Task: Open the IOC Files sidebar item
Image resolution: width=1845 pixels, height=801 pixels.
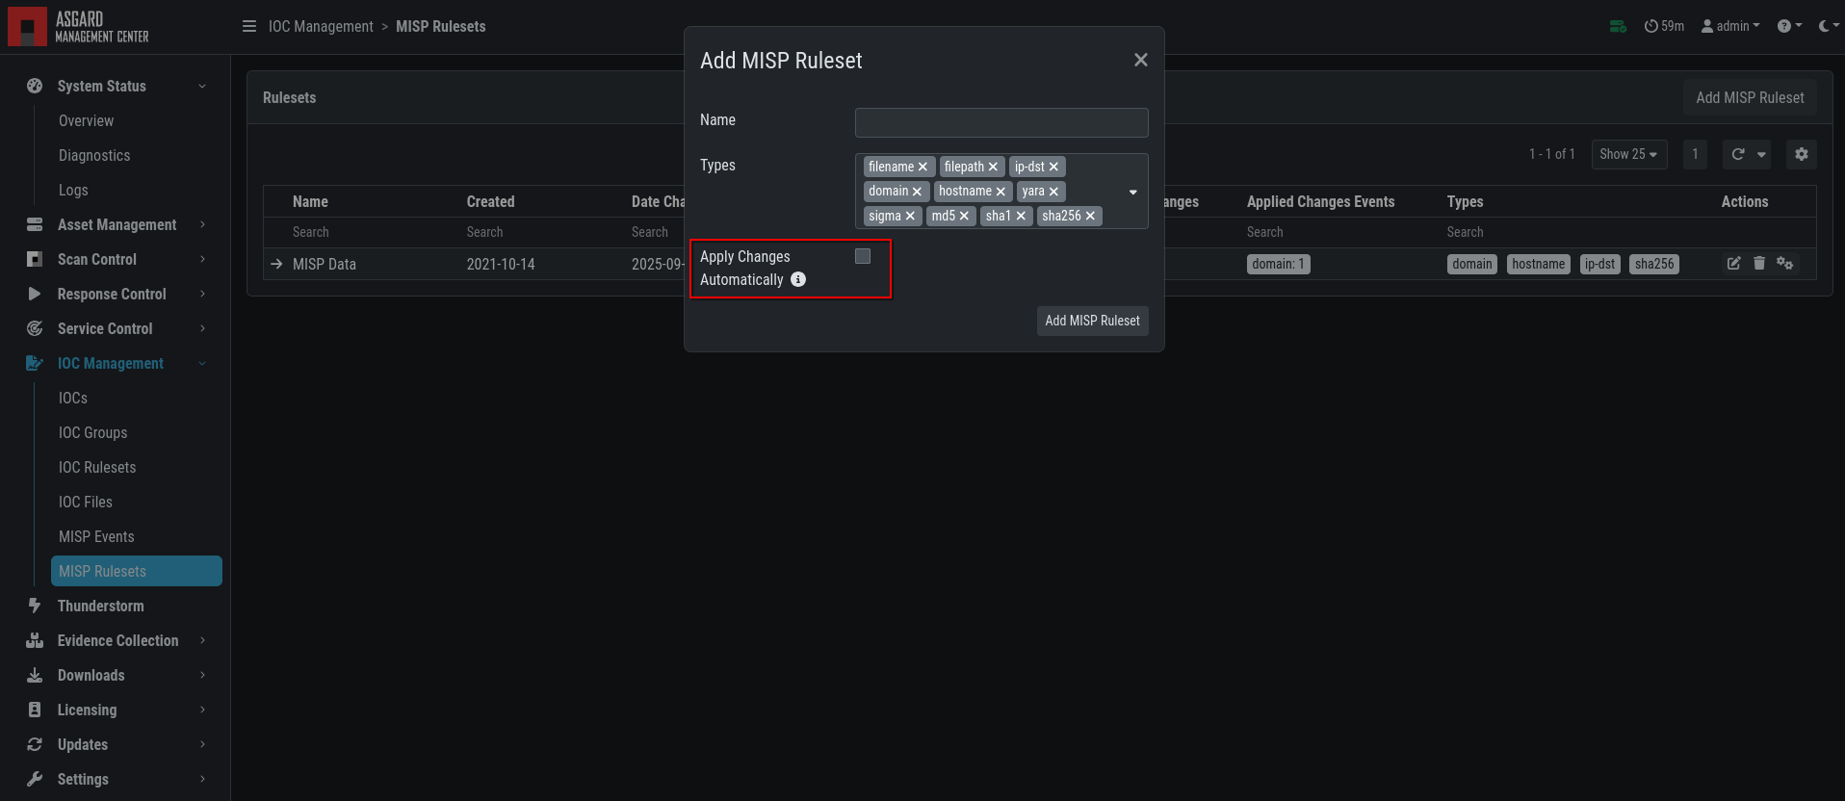Action: pos(86,502)
